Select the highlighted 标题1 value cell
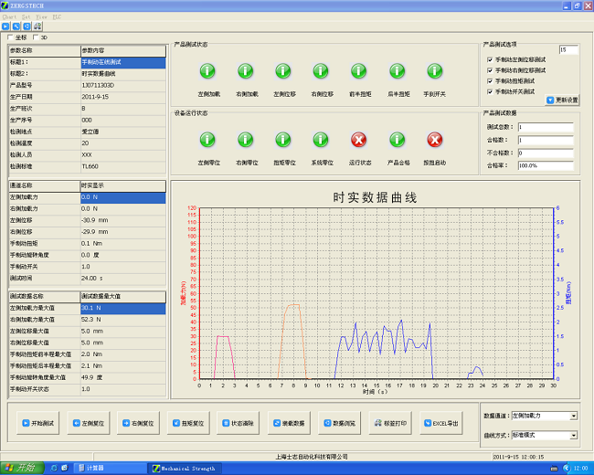The height and width of the screenshot is (475, 594). click(x=123, y=62)
